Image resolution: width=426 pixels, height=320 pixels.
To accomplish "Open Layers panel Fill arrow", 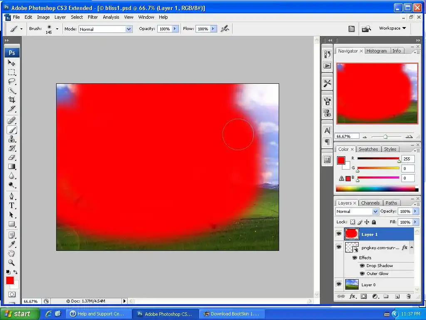I will (415, 222).
